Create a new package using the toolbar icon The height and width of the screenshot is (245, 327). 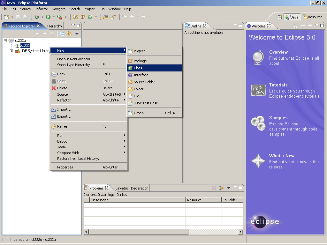(x=82, y=17)
